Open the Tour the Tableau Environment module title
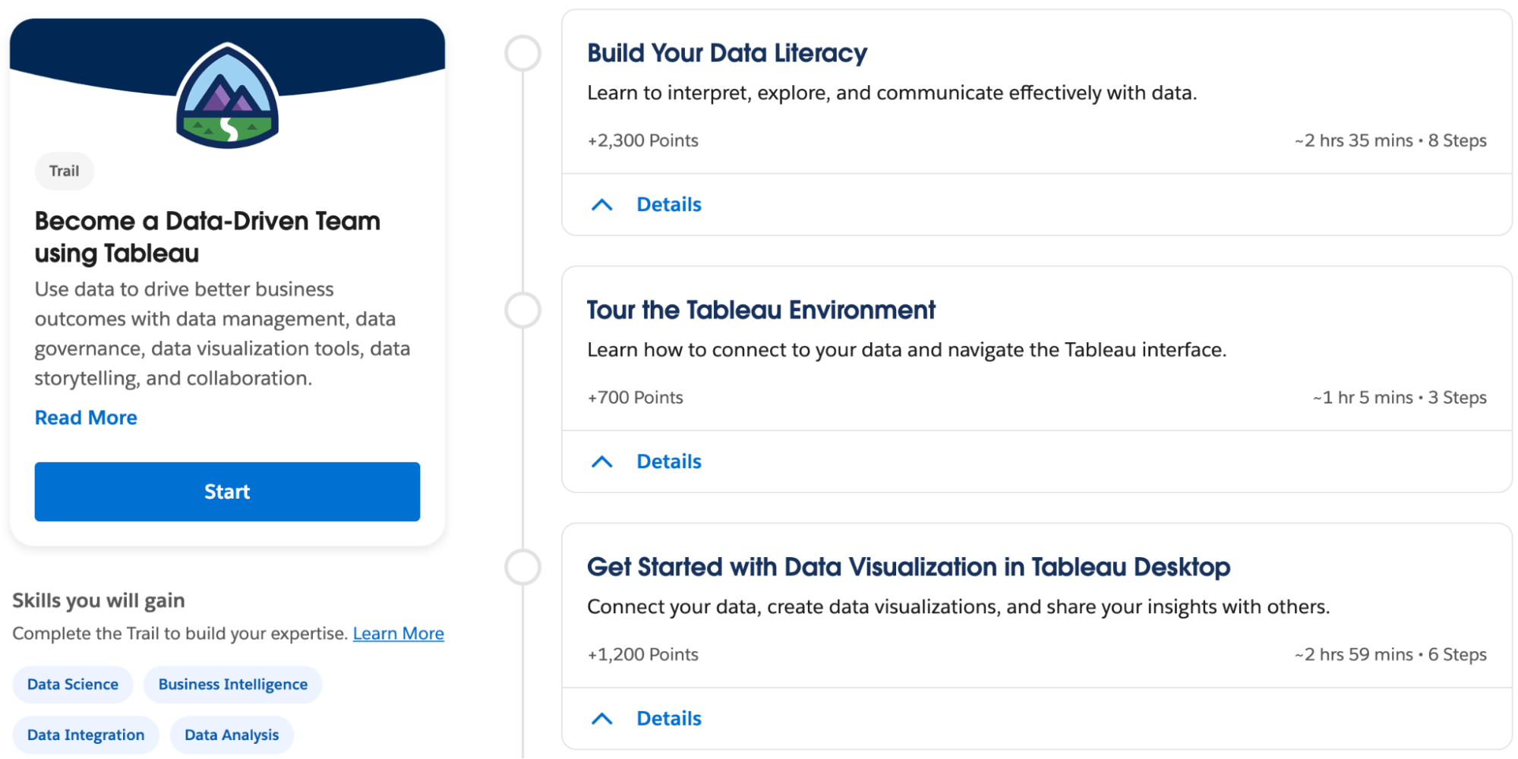 [761, 310]
